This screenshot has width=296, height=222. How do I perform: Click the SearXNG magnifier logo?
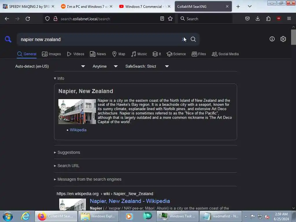[8, 39]
